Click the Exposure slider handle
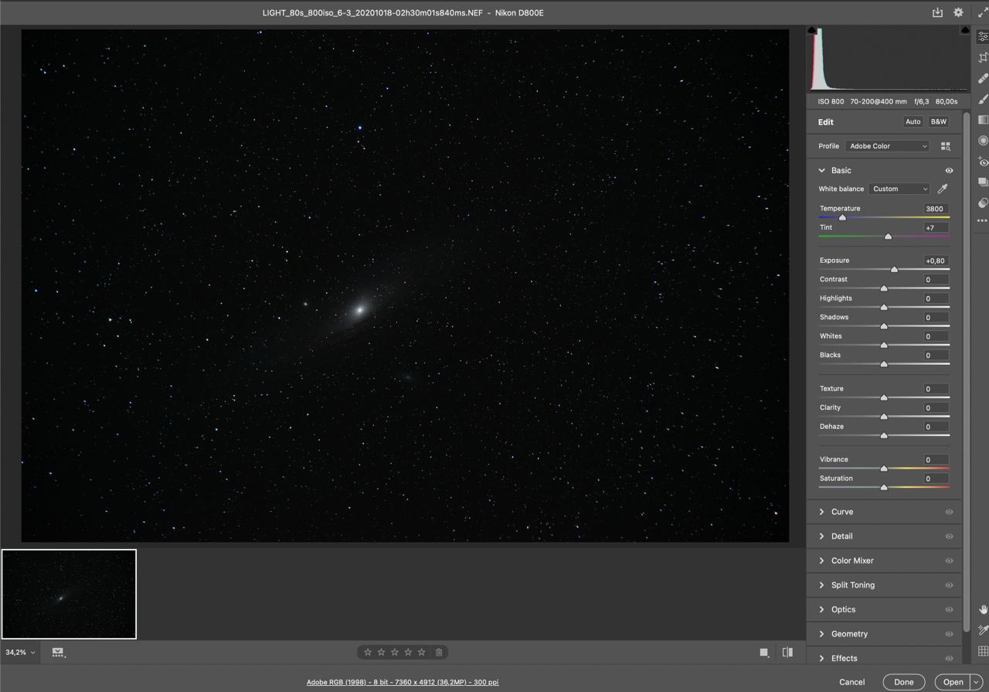The image size is (989, 692). (x=894, y=270)
